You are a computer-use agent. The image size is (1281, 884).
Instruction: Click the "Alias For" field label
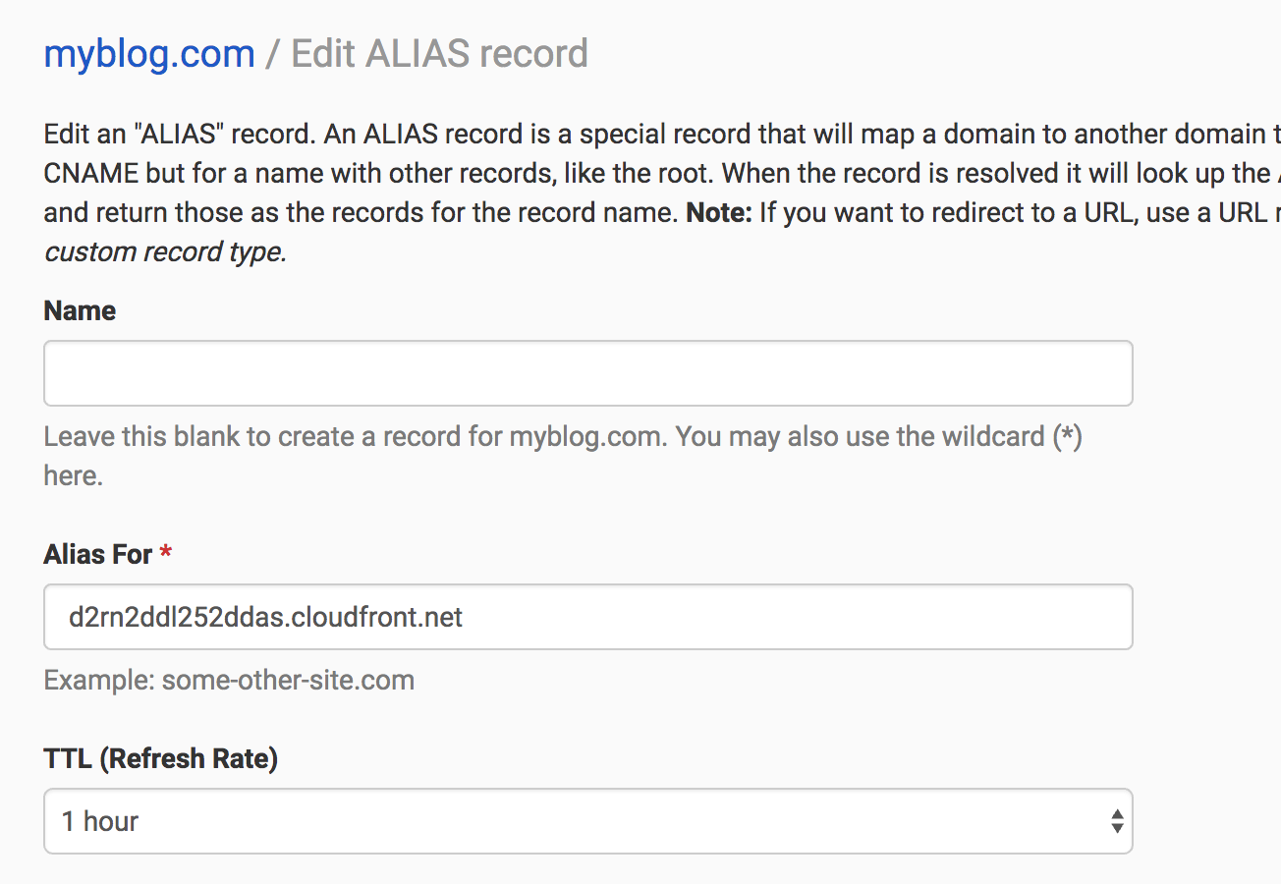(97, 554)
